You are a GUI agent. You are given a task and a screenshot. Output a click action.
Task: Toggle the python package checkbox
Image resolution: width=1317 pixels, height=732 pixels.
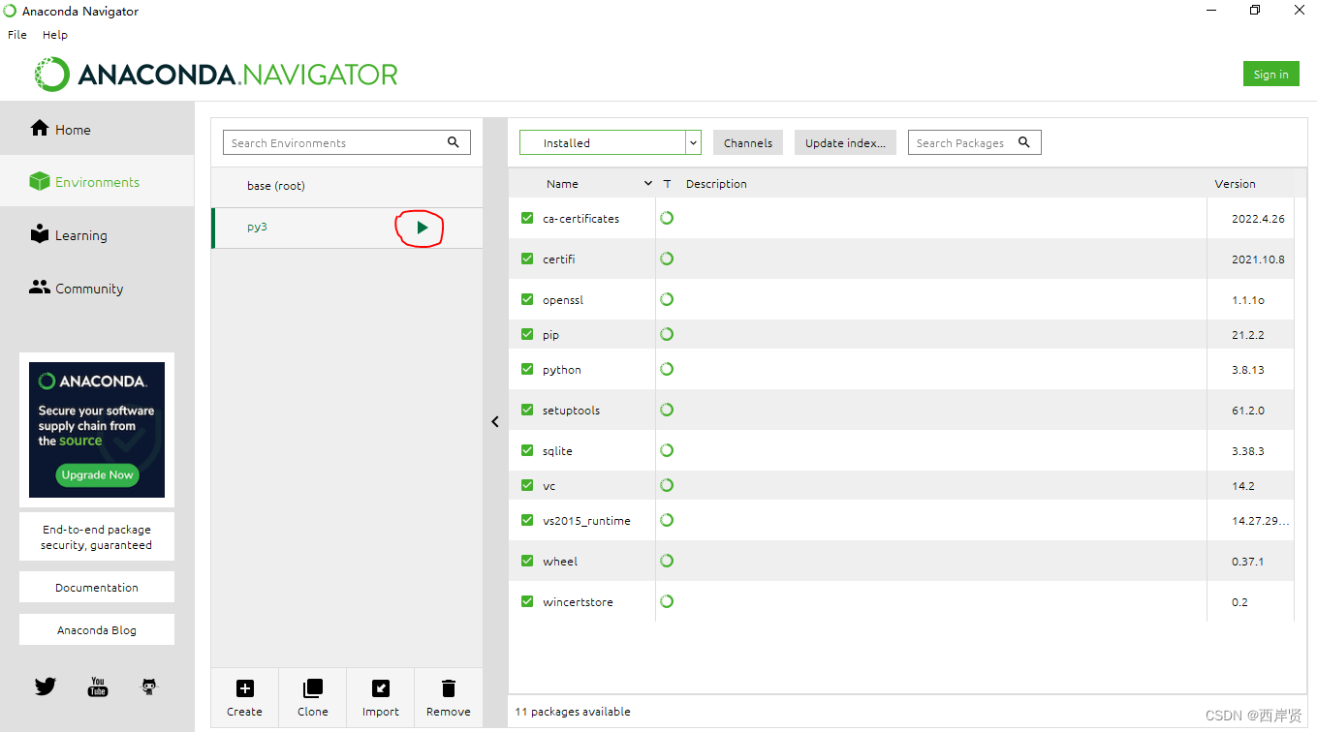pyautogui.click(x=527, y=369)
